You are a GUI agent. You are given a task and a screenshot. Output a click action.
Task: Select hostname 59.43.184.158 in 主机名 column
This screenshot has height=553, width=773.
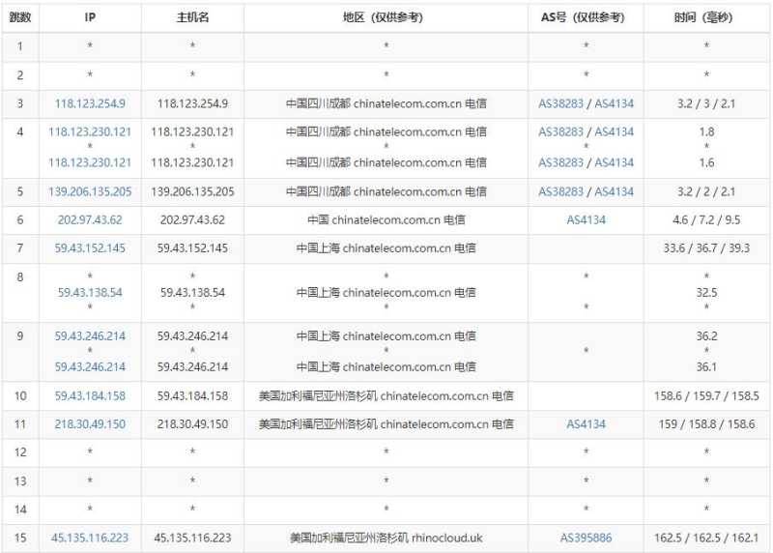pyautogui.click(x=192, y=395)
